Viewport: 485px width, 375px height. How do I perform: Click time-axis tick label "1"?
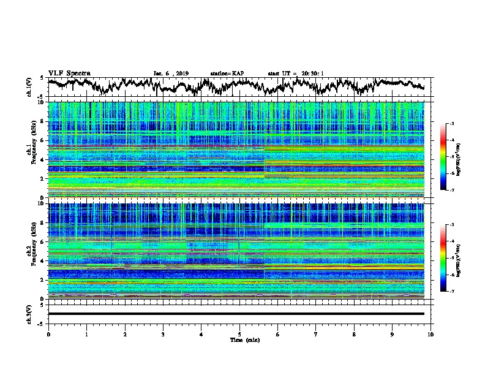86,335
